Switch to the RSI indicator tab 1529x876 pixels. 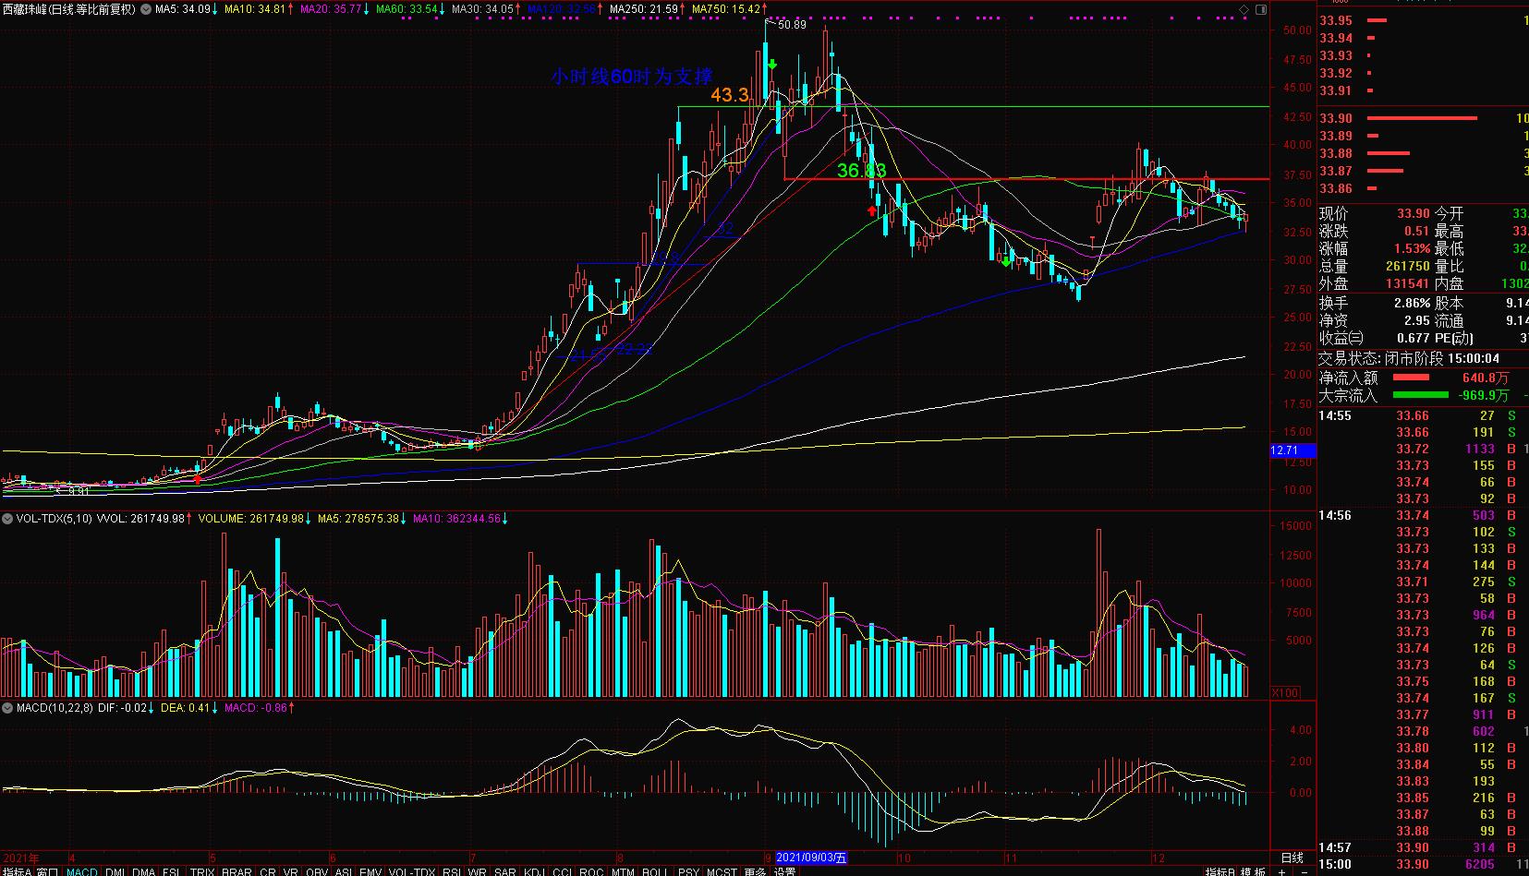click(452, 870)
